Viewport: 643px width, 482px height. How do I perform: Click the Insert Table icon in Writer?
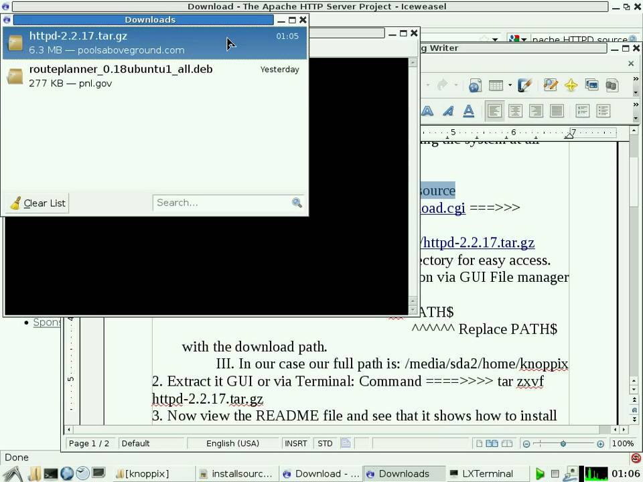pos(496,85)
